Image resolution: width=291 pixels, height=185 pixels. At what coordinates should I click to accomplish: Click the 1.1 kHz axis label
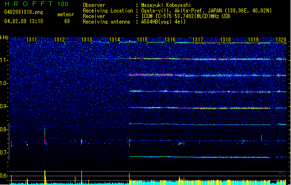[x=3, y=60]
